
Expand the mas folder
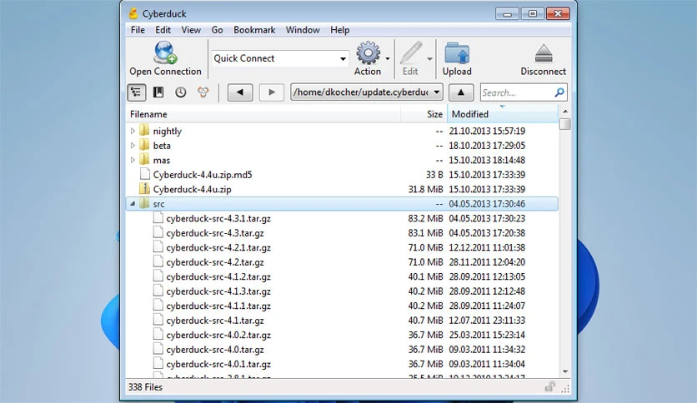(x=133, y=160)
